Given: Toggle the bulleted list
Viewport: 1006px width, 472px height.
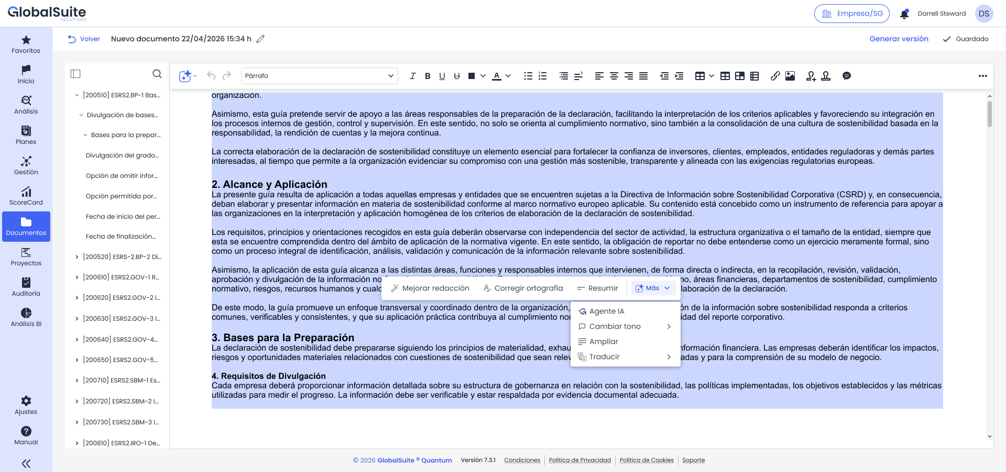Looking at the screenshot, I should click(528, 76).
